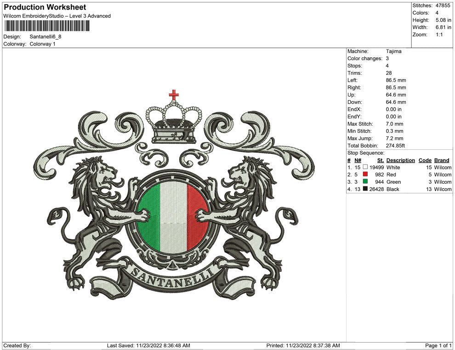Click the 'Brand' column header
Screen dimensions: 455x350
(442, 160)
